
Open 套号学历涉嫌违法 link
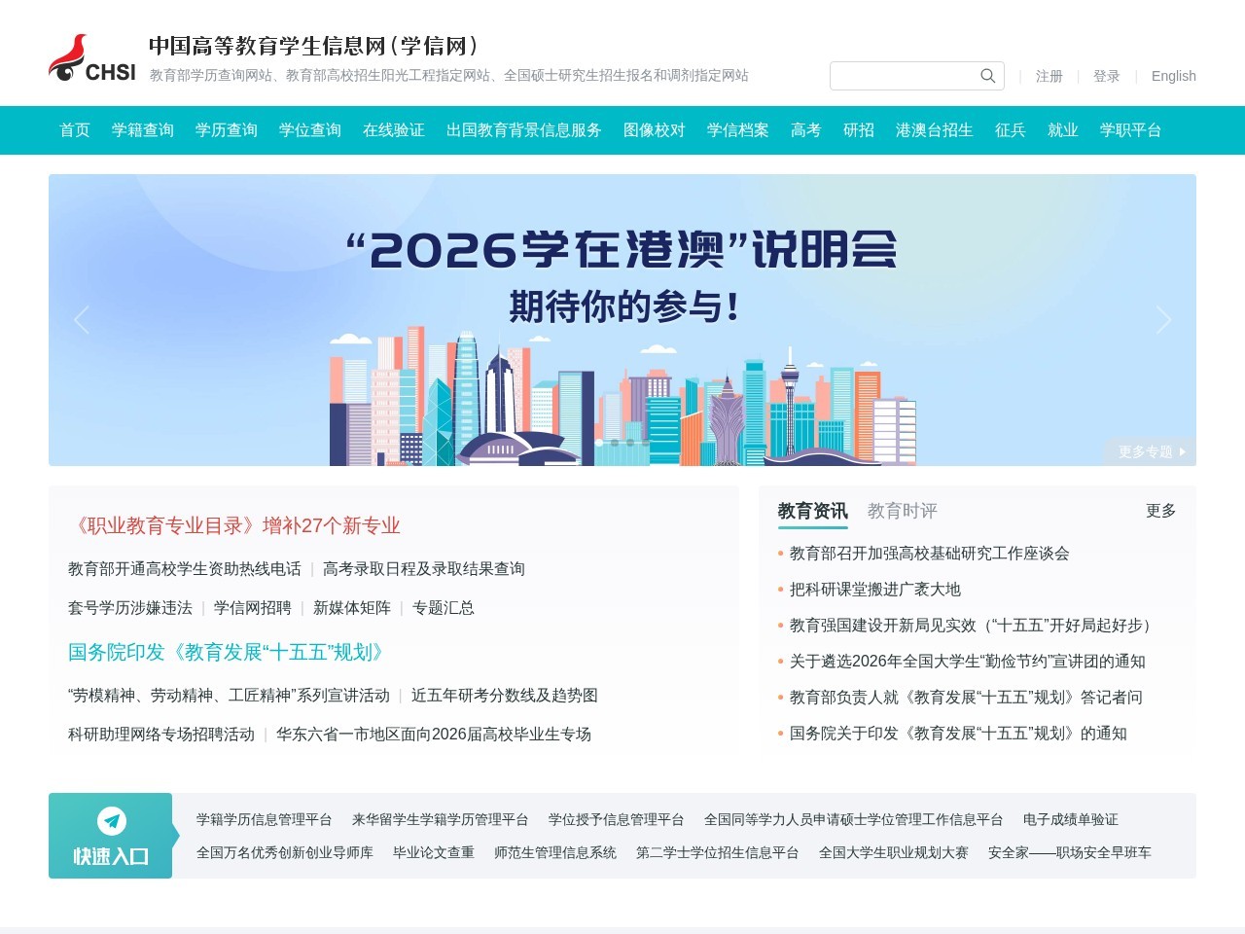tap(130, 608)
